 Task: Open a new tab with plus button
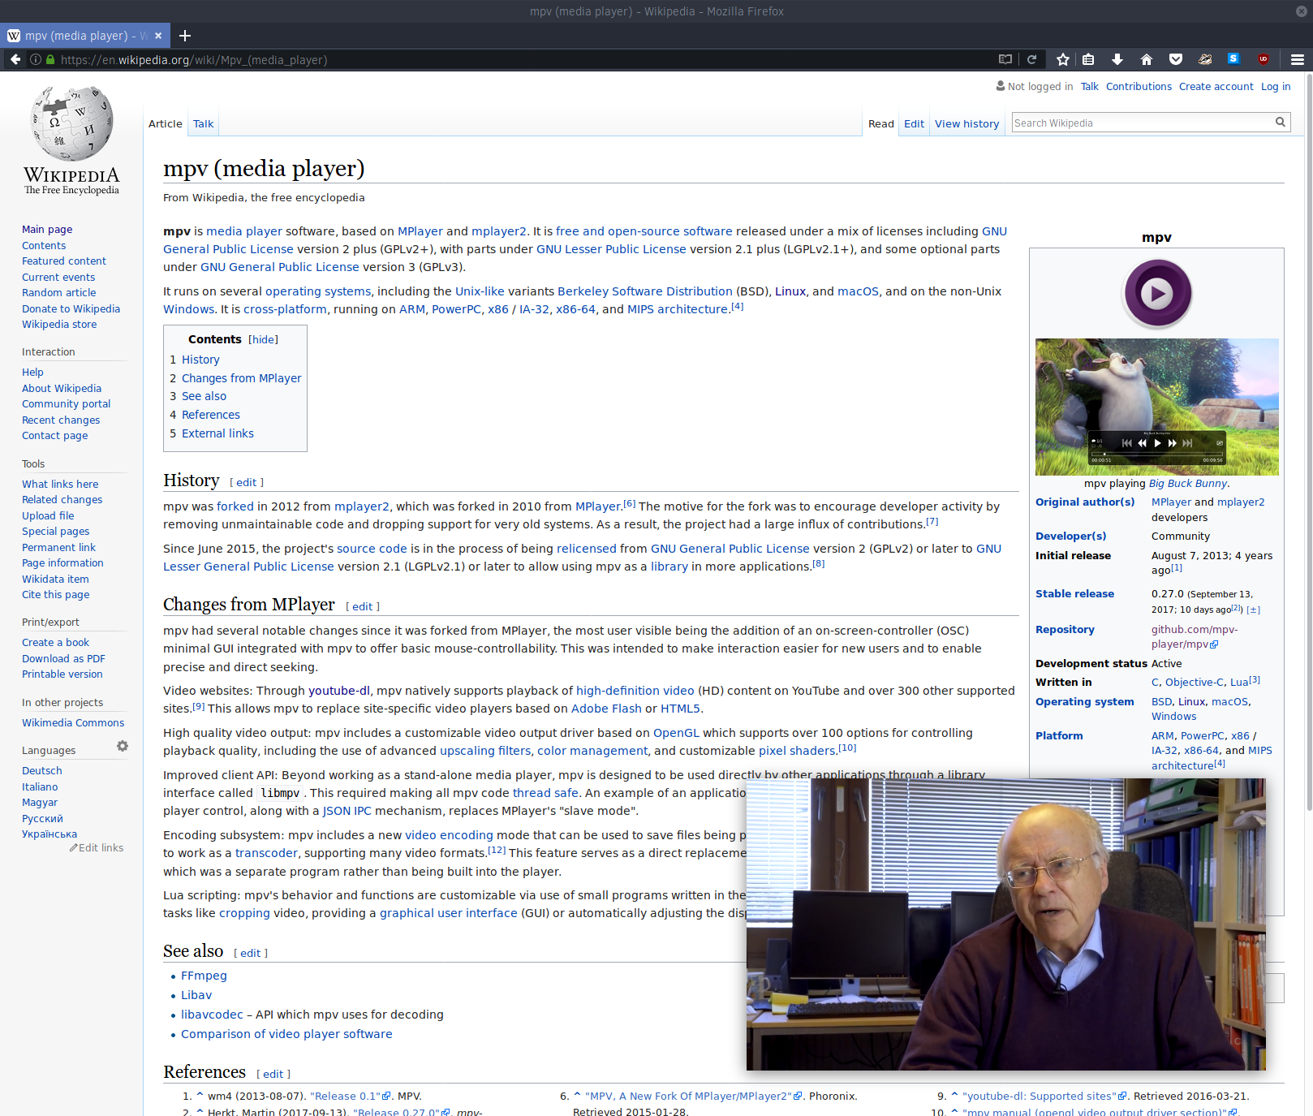[x=185, y=36]
